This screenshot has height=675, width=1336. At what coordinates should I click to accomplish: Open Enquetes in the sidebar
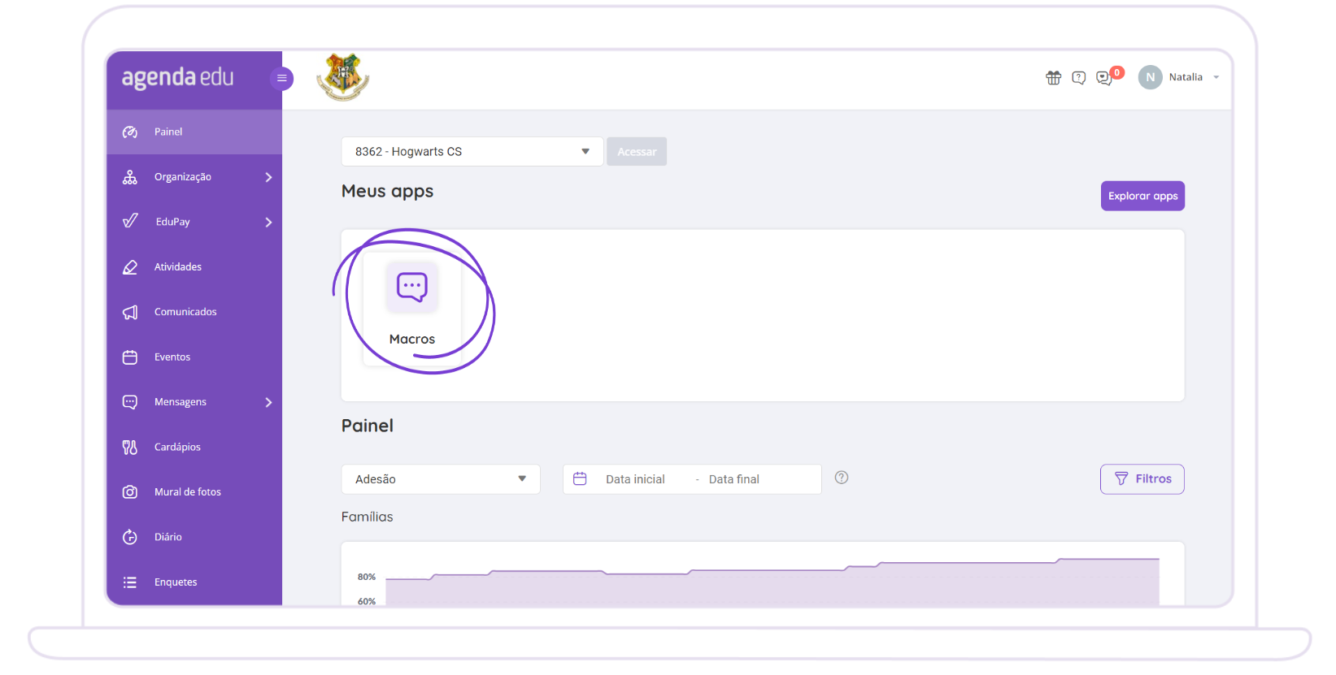(x=194, y=582)
